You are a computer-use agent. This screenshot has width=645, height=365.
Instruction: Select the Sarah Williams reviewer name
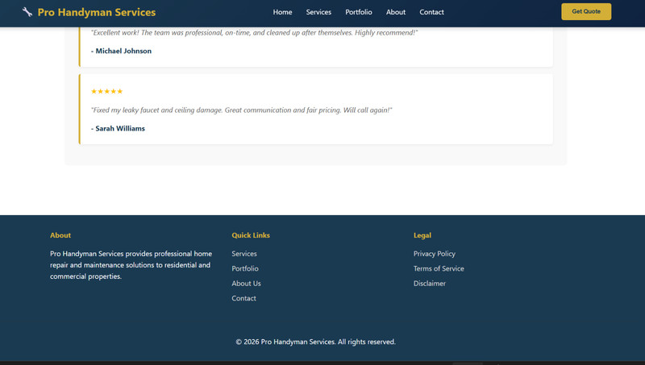click(120, 128)
